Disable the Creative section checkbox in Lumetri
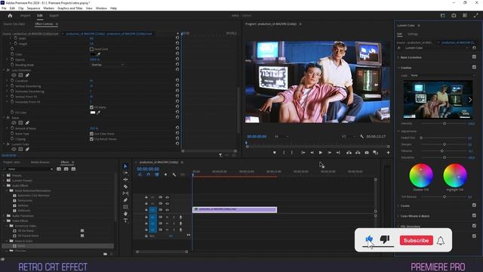Viewport: 483px width, 272px height. click(x=474, y=67)
